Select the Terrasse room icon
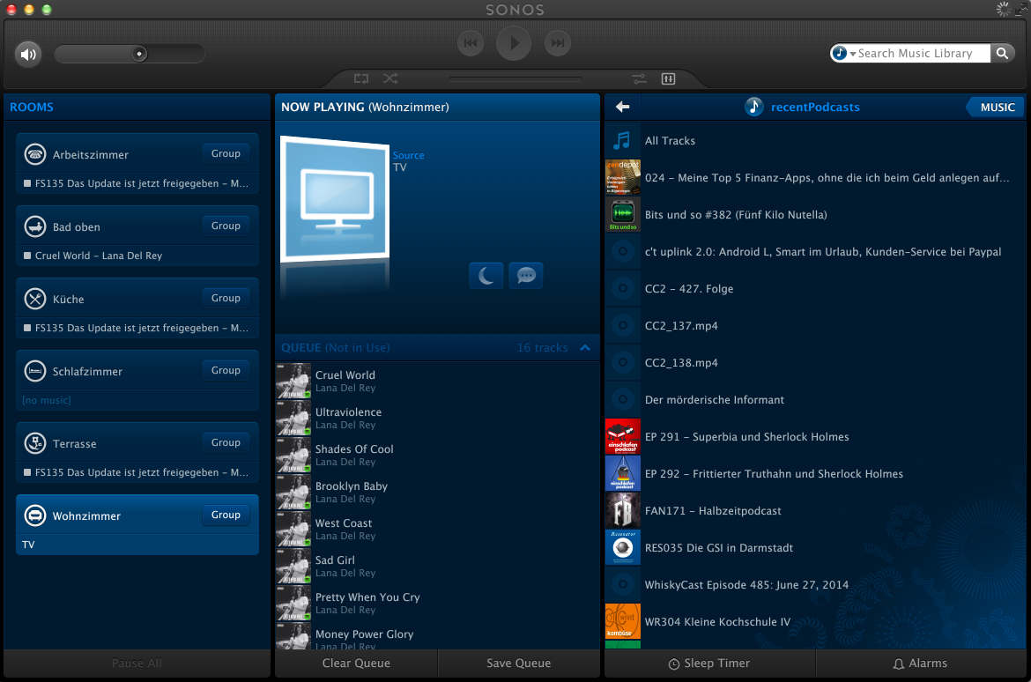Viewport: 1031px width, 682px height. tap(35, 443)
